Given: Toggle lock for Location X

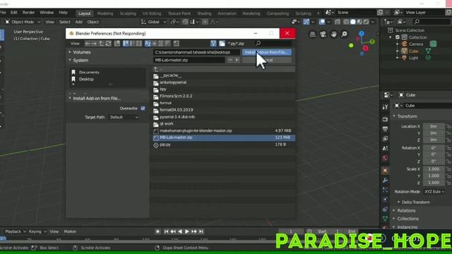Looking at the screenshot, I should coord(448,126).
